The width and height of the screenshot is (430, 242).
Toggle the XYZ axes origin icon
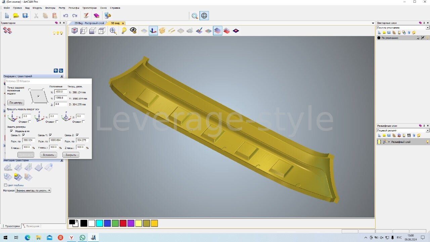click(x=153, y=31)
